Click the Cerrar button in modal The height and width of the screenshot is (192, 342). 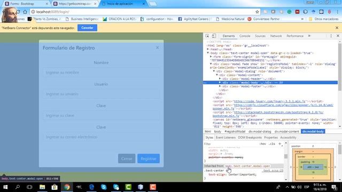coord(127,158)
